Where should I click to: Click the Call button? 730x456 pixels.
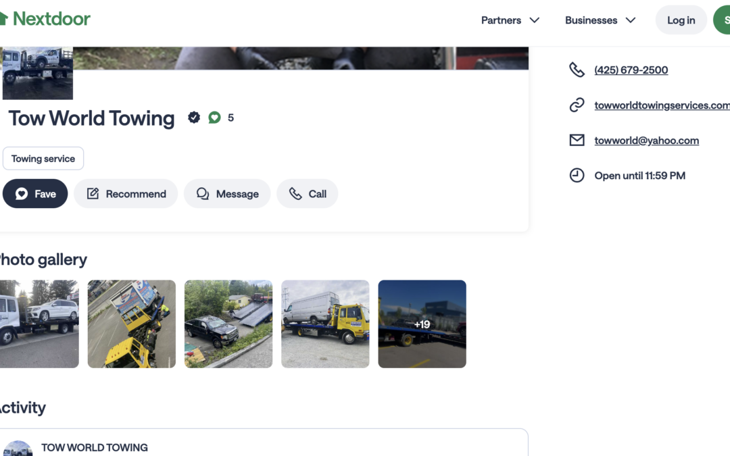coord(308,194)
